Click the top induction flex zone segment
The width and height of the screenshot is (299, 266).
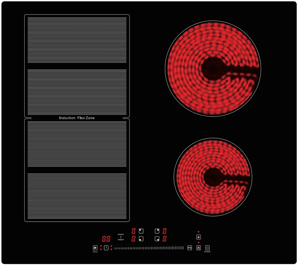[77, 40]
